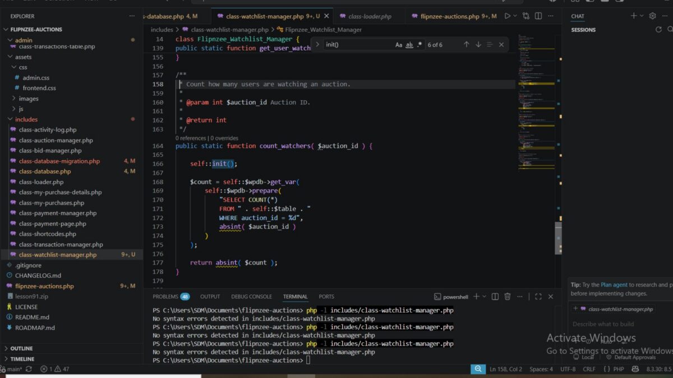Maximize the terminal panel size
Image resolution: width=673 pixels, height=378 pixels.
coord(538,297)
